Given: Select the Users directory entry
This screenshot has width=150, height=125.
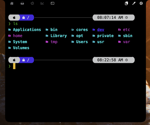Looking at the screenshot, I should coord(80,42).
